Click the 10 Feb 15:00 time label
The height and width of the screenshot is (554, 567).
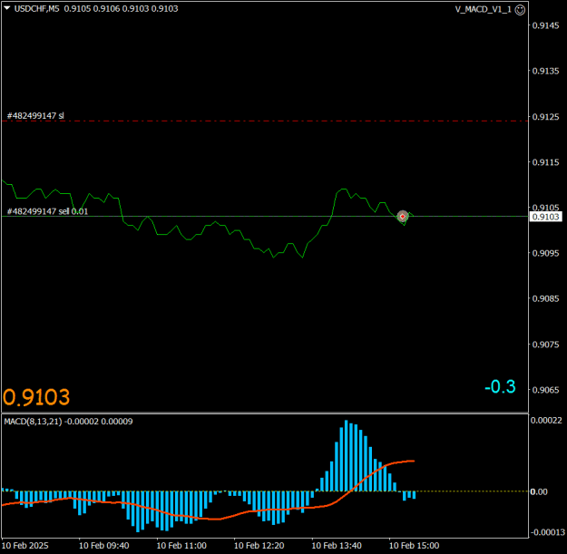click(414, 545)
